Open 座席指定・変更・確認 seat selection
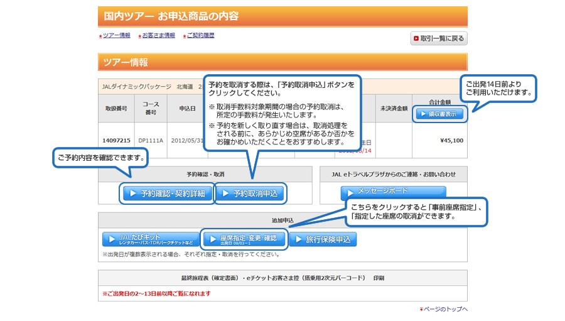 tap(244, 239)
